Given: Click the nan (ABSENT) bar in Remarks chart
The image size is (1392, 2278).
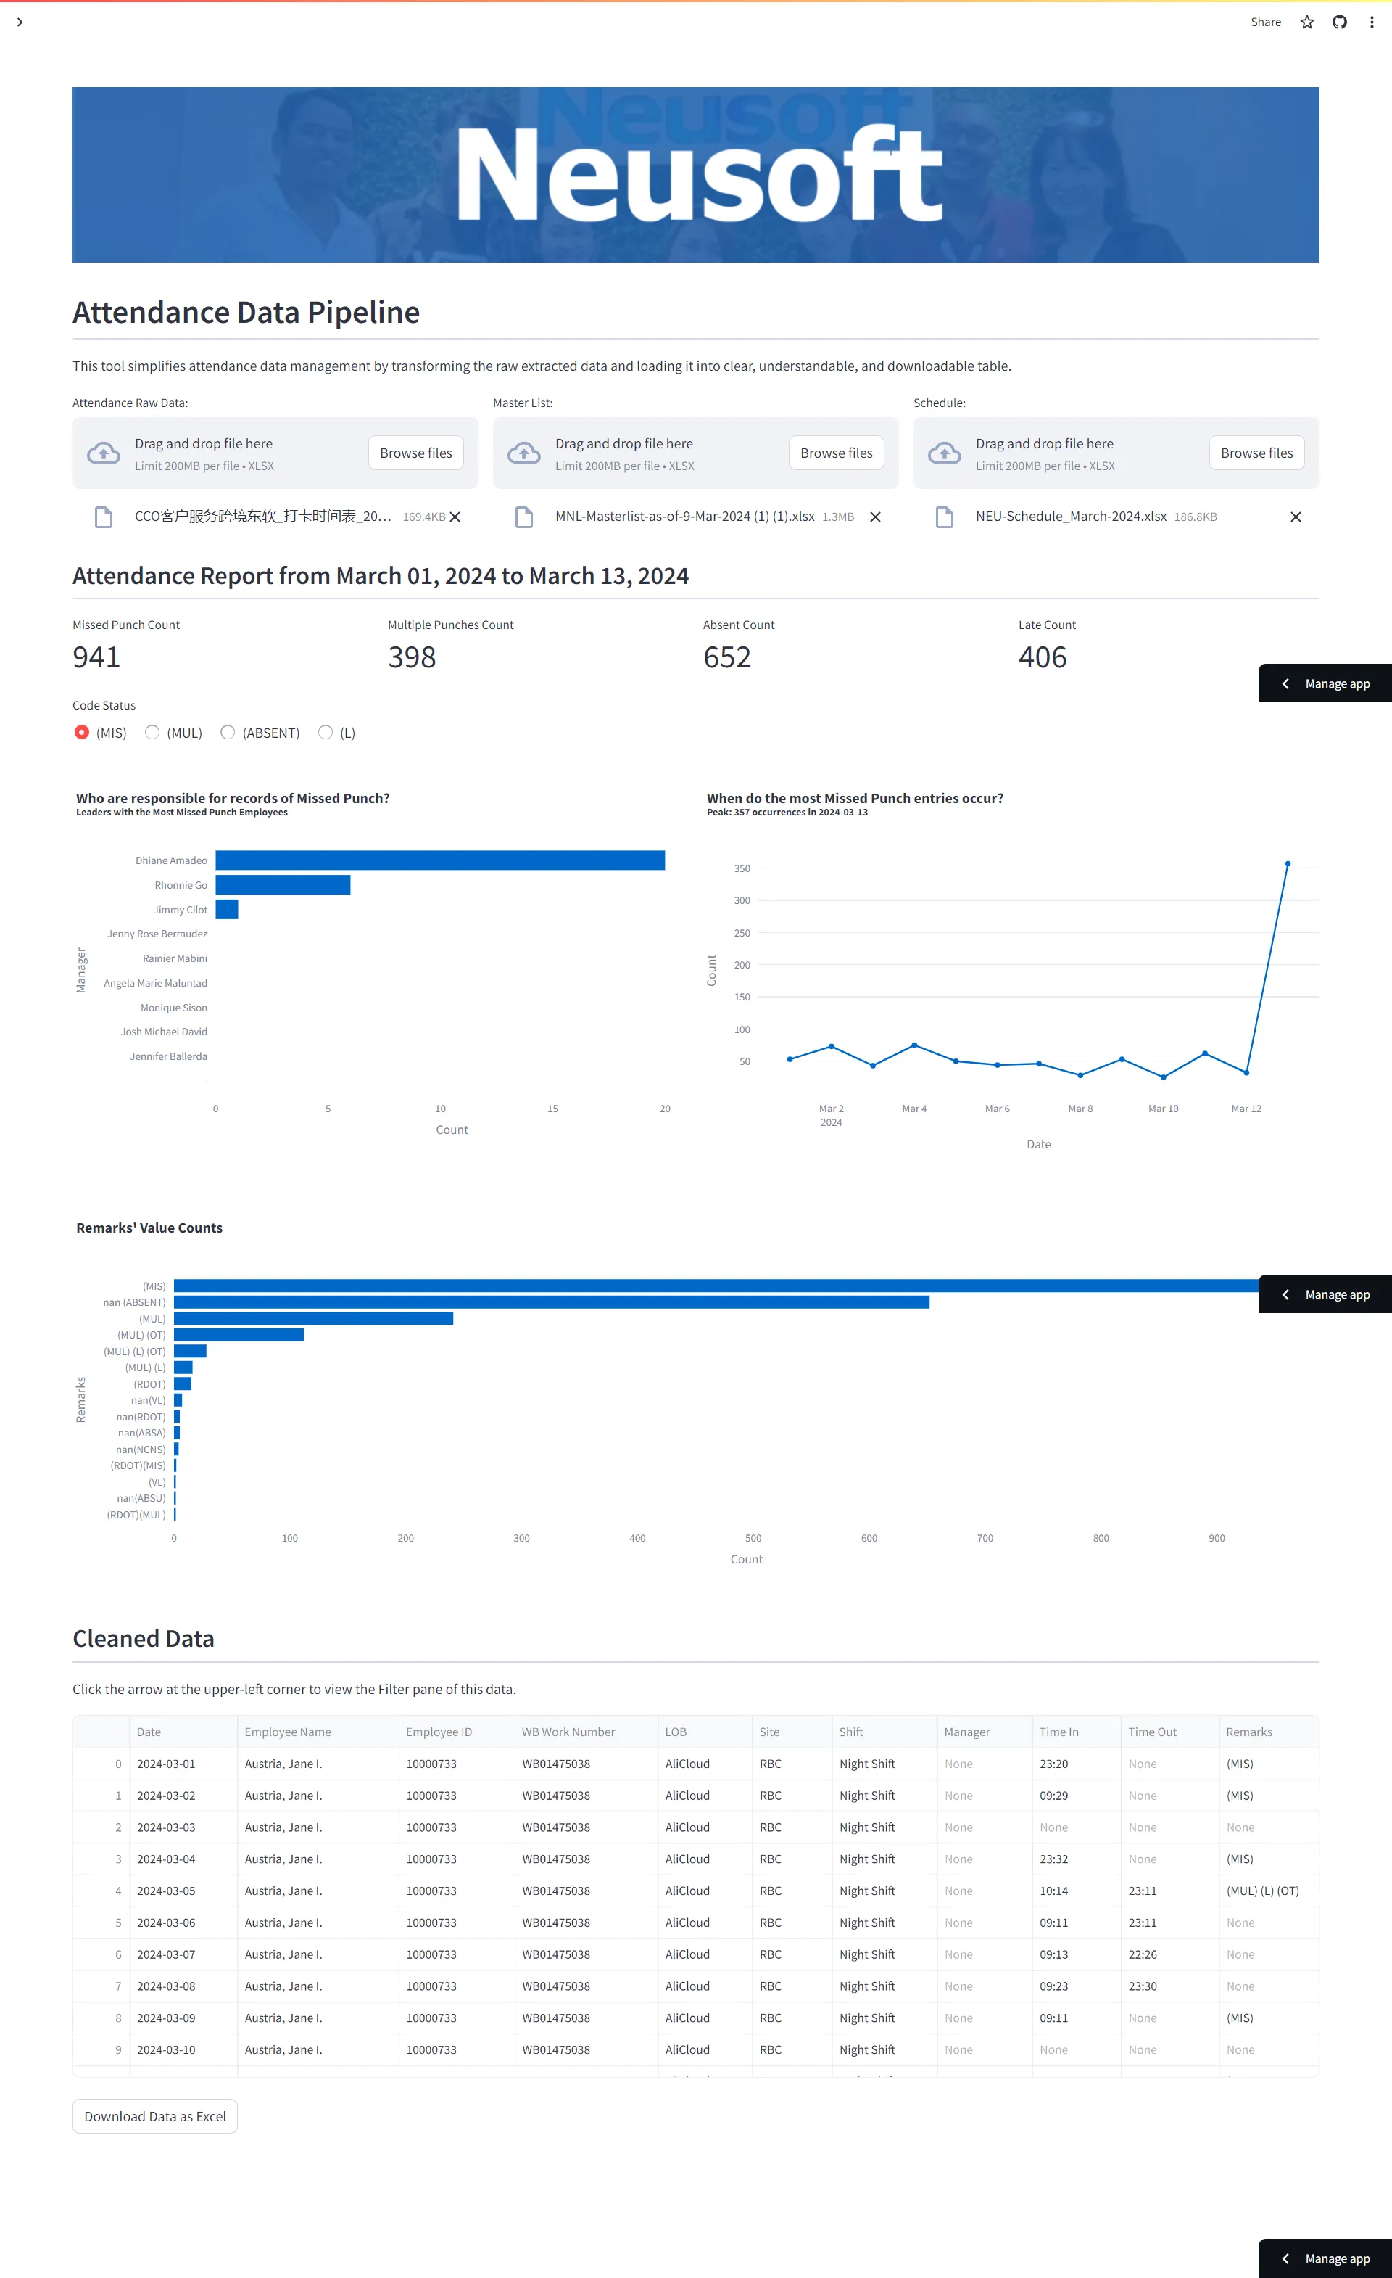Looking at the screenshot, I should point(552,1302).
